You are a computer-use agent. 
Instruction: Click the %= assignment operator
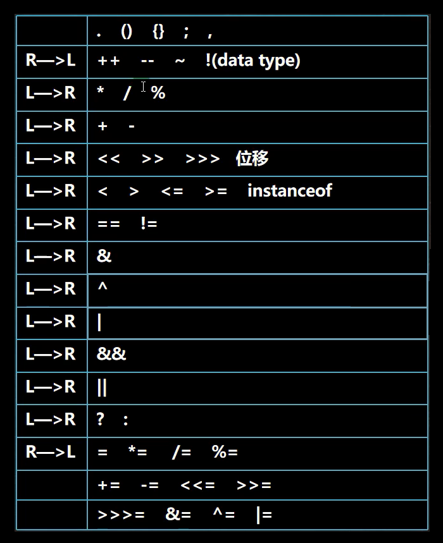pyautogui.click(x=225, y=452)
